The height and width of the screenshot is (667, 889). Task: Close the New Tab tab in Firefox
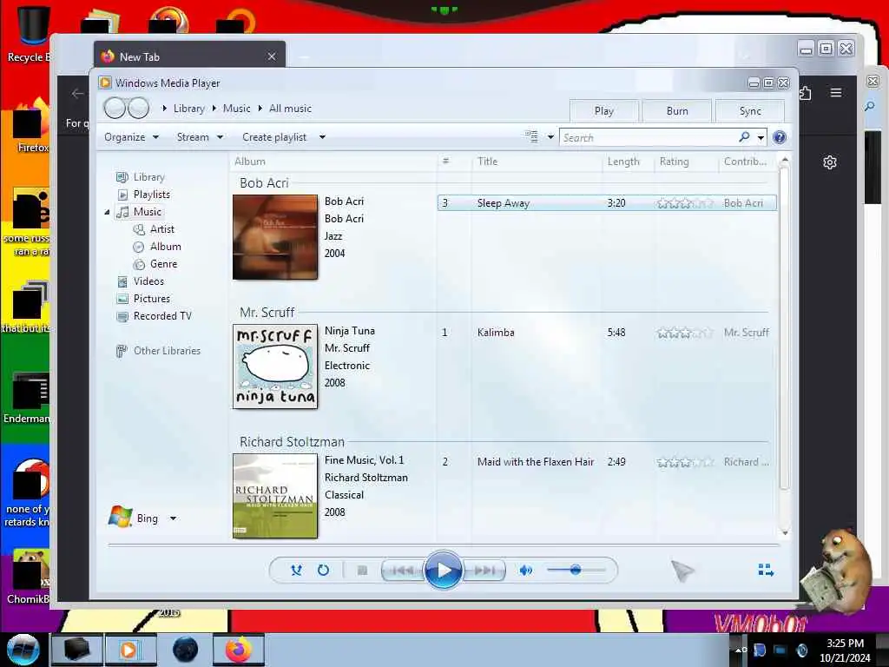click(272, 56)
